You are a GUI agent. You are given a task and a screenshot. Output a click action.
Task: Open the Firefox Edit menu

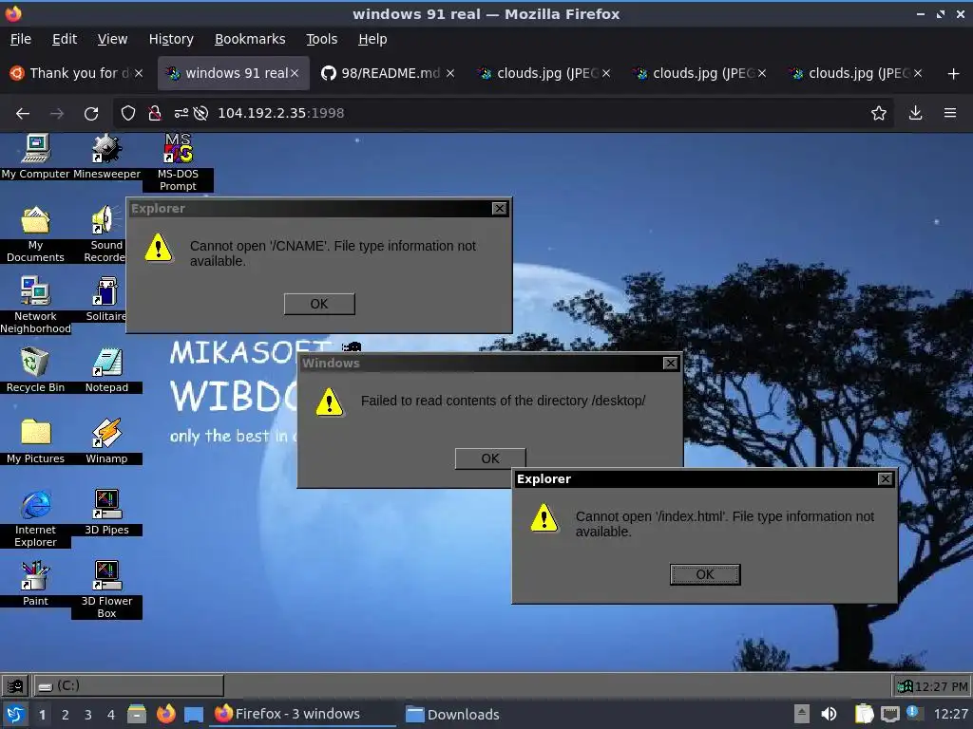(x=65, y=39)
